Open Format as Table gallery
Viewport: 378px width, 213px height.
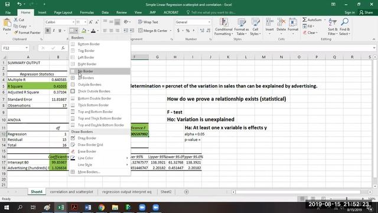click(242, 27)
